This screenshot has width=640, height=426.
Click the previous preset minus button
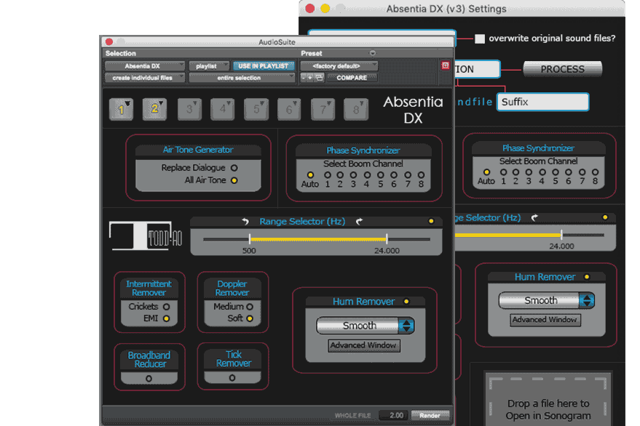point(304,78)
